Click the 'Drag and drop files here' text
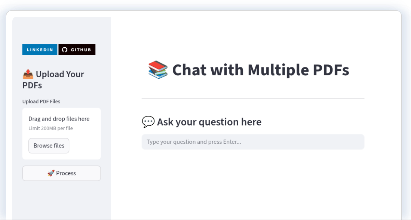Image resolution: width=411 pixels, height=220 pixels. click(59, 119)
